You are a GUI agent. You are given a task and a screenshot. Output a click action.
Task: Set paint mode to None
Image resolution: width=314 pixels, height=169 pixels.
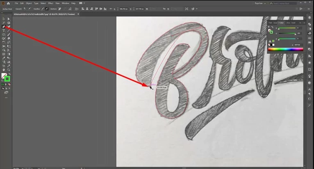click(9, 84)
